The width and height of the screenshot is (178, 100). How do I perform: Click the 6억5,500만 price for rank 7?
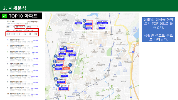point(34,77)
